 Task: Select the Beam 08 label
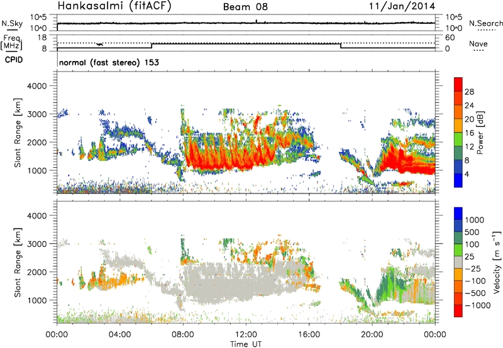(x=245, y=7)
